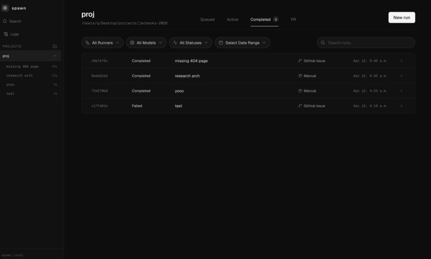Screen dimensions: 431x259
Task: Add a new project folder icon
Action: [55, 46]
